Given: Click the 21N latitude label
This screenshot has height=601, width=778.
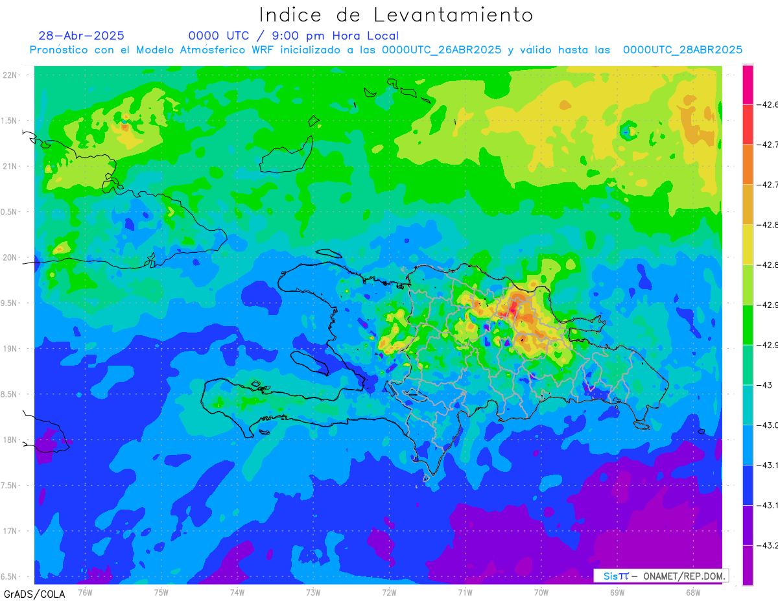Looking at the screenshot, I should point(10,166).
